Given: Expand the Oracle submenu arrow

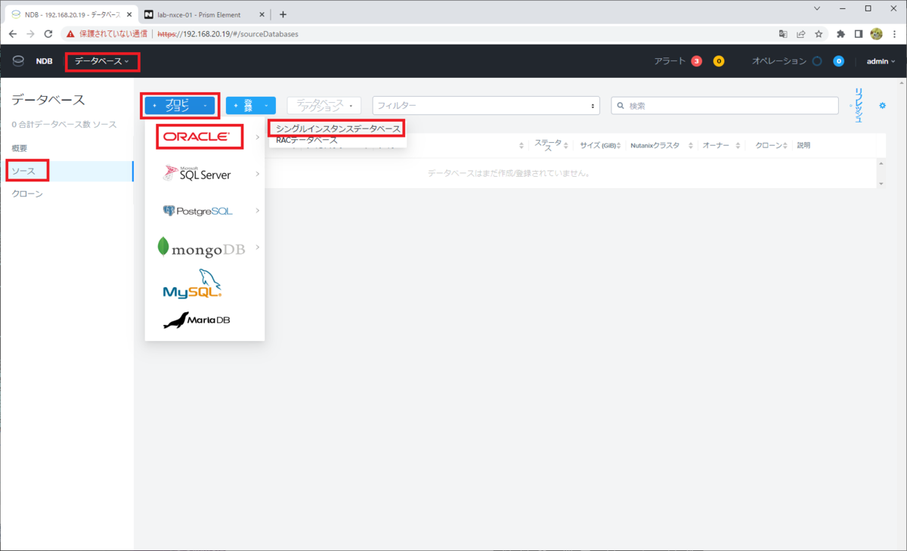Looking at the screenshot, I should 258,137.
